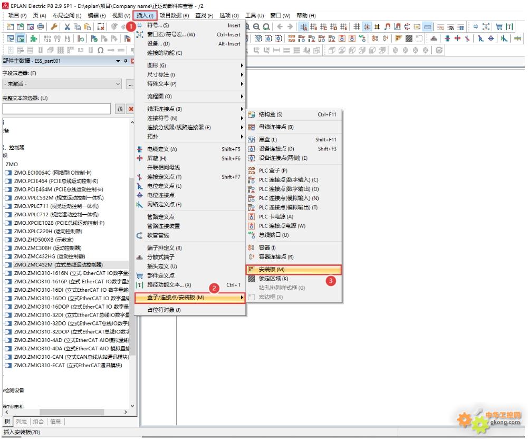Choose 占位符对象 (J) menu entry

click(x=190, y=310)
